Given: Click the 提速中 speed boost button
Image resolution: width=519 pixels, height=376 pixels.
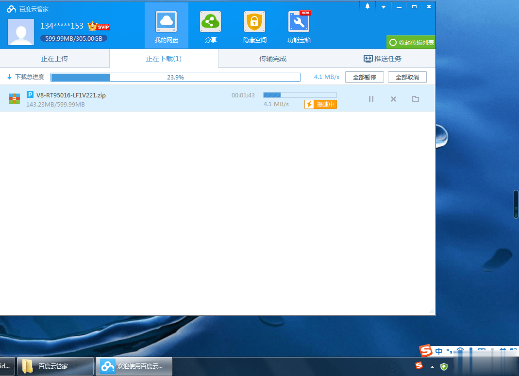Looking at the screenshot, I should (320, 104).
